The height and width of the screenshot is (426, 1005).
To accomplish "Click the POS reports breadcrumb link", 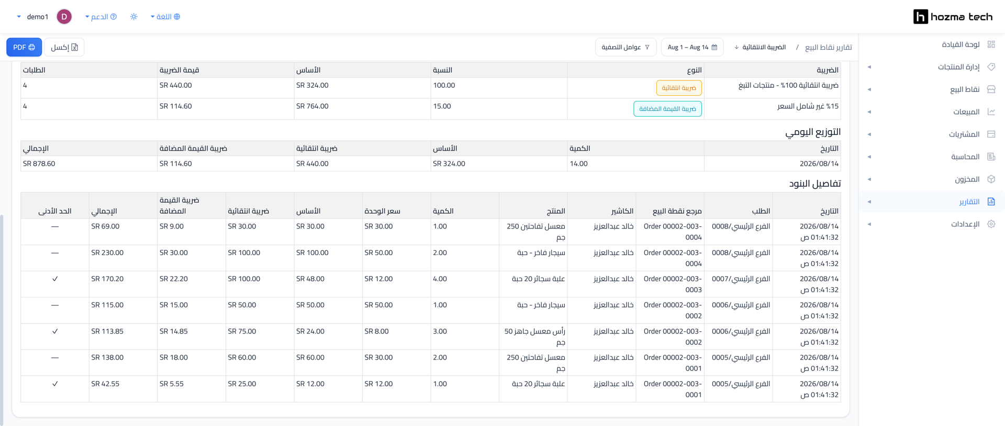I will [829, 47].
